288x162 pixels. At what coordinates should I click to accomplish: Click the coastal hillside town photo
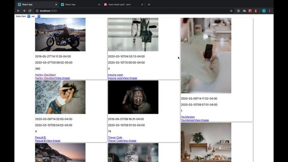tap(60, 153)
